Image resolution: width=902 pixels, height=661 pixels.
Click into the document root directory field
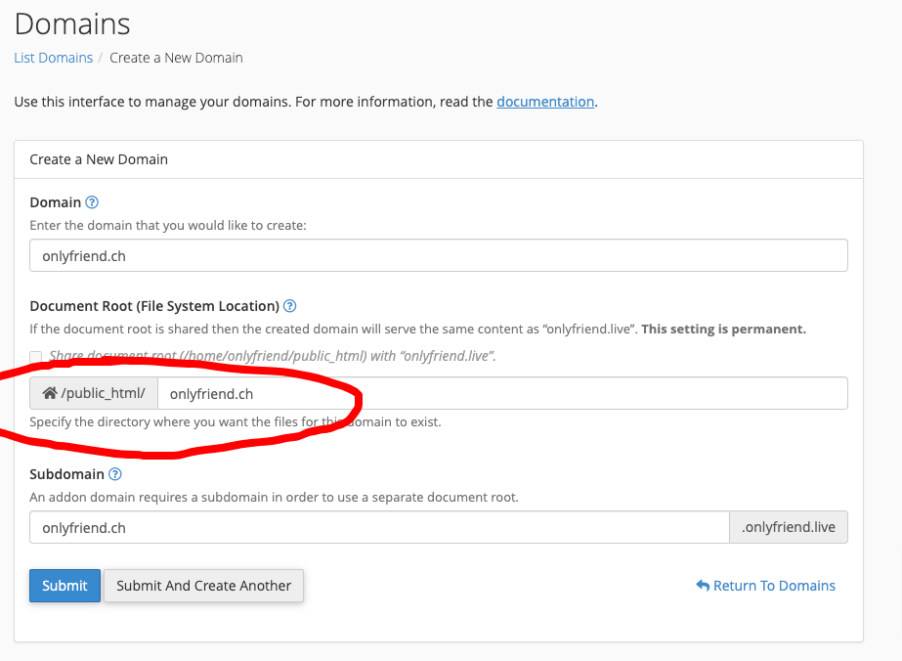pos(501,393)
